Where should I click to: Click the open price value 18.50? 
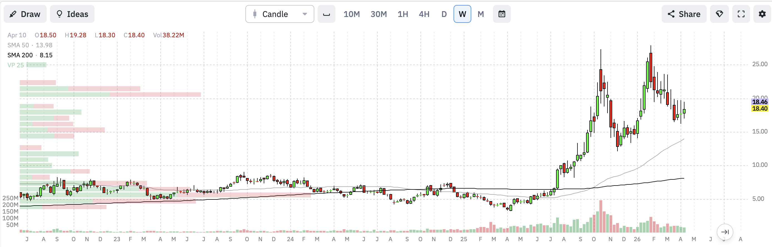48,35
